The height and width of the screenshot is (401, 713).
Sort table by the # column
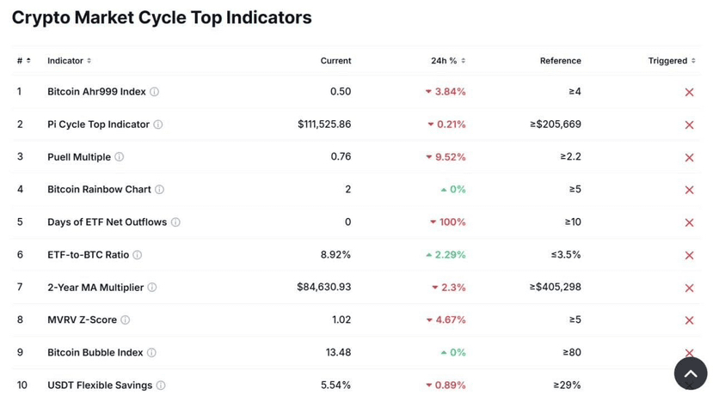coord(23,61)
